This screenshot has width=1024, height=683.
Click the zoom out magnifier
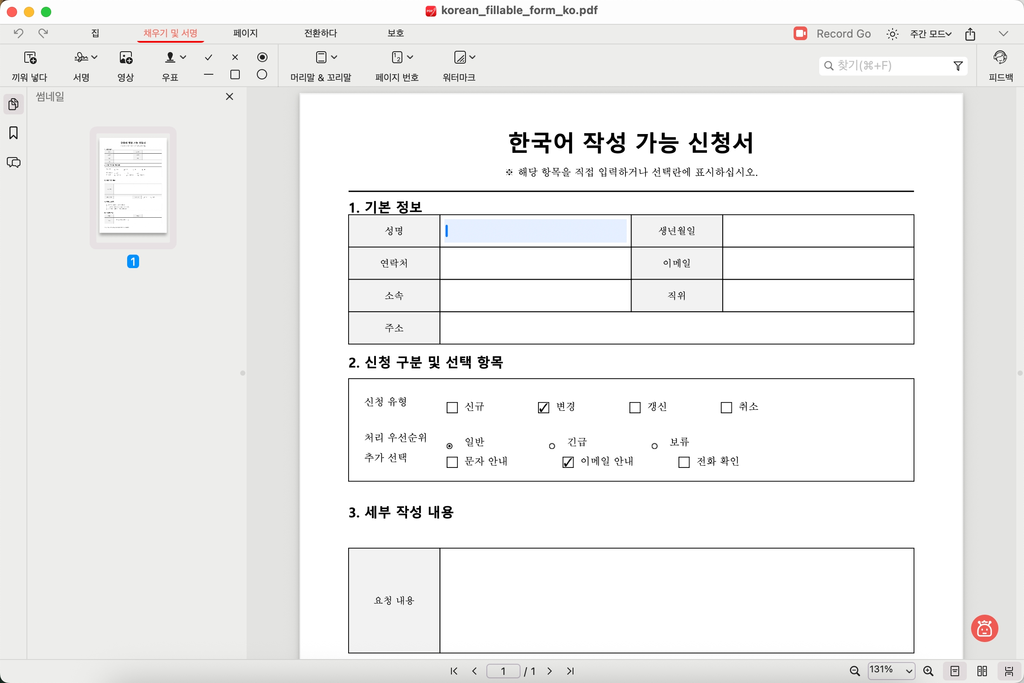click(x=855, y=671)
